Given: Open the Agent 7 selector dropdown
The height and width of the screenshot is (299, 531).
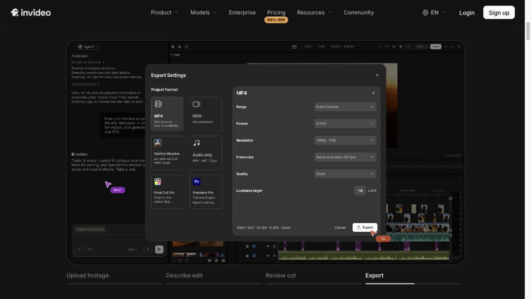Looking at the screenshot, I should (88, 47).
